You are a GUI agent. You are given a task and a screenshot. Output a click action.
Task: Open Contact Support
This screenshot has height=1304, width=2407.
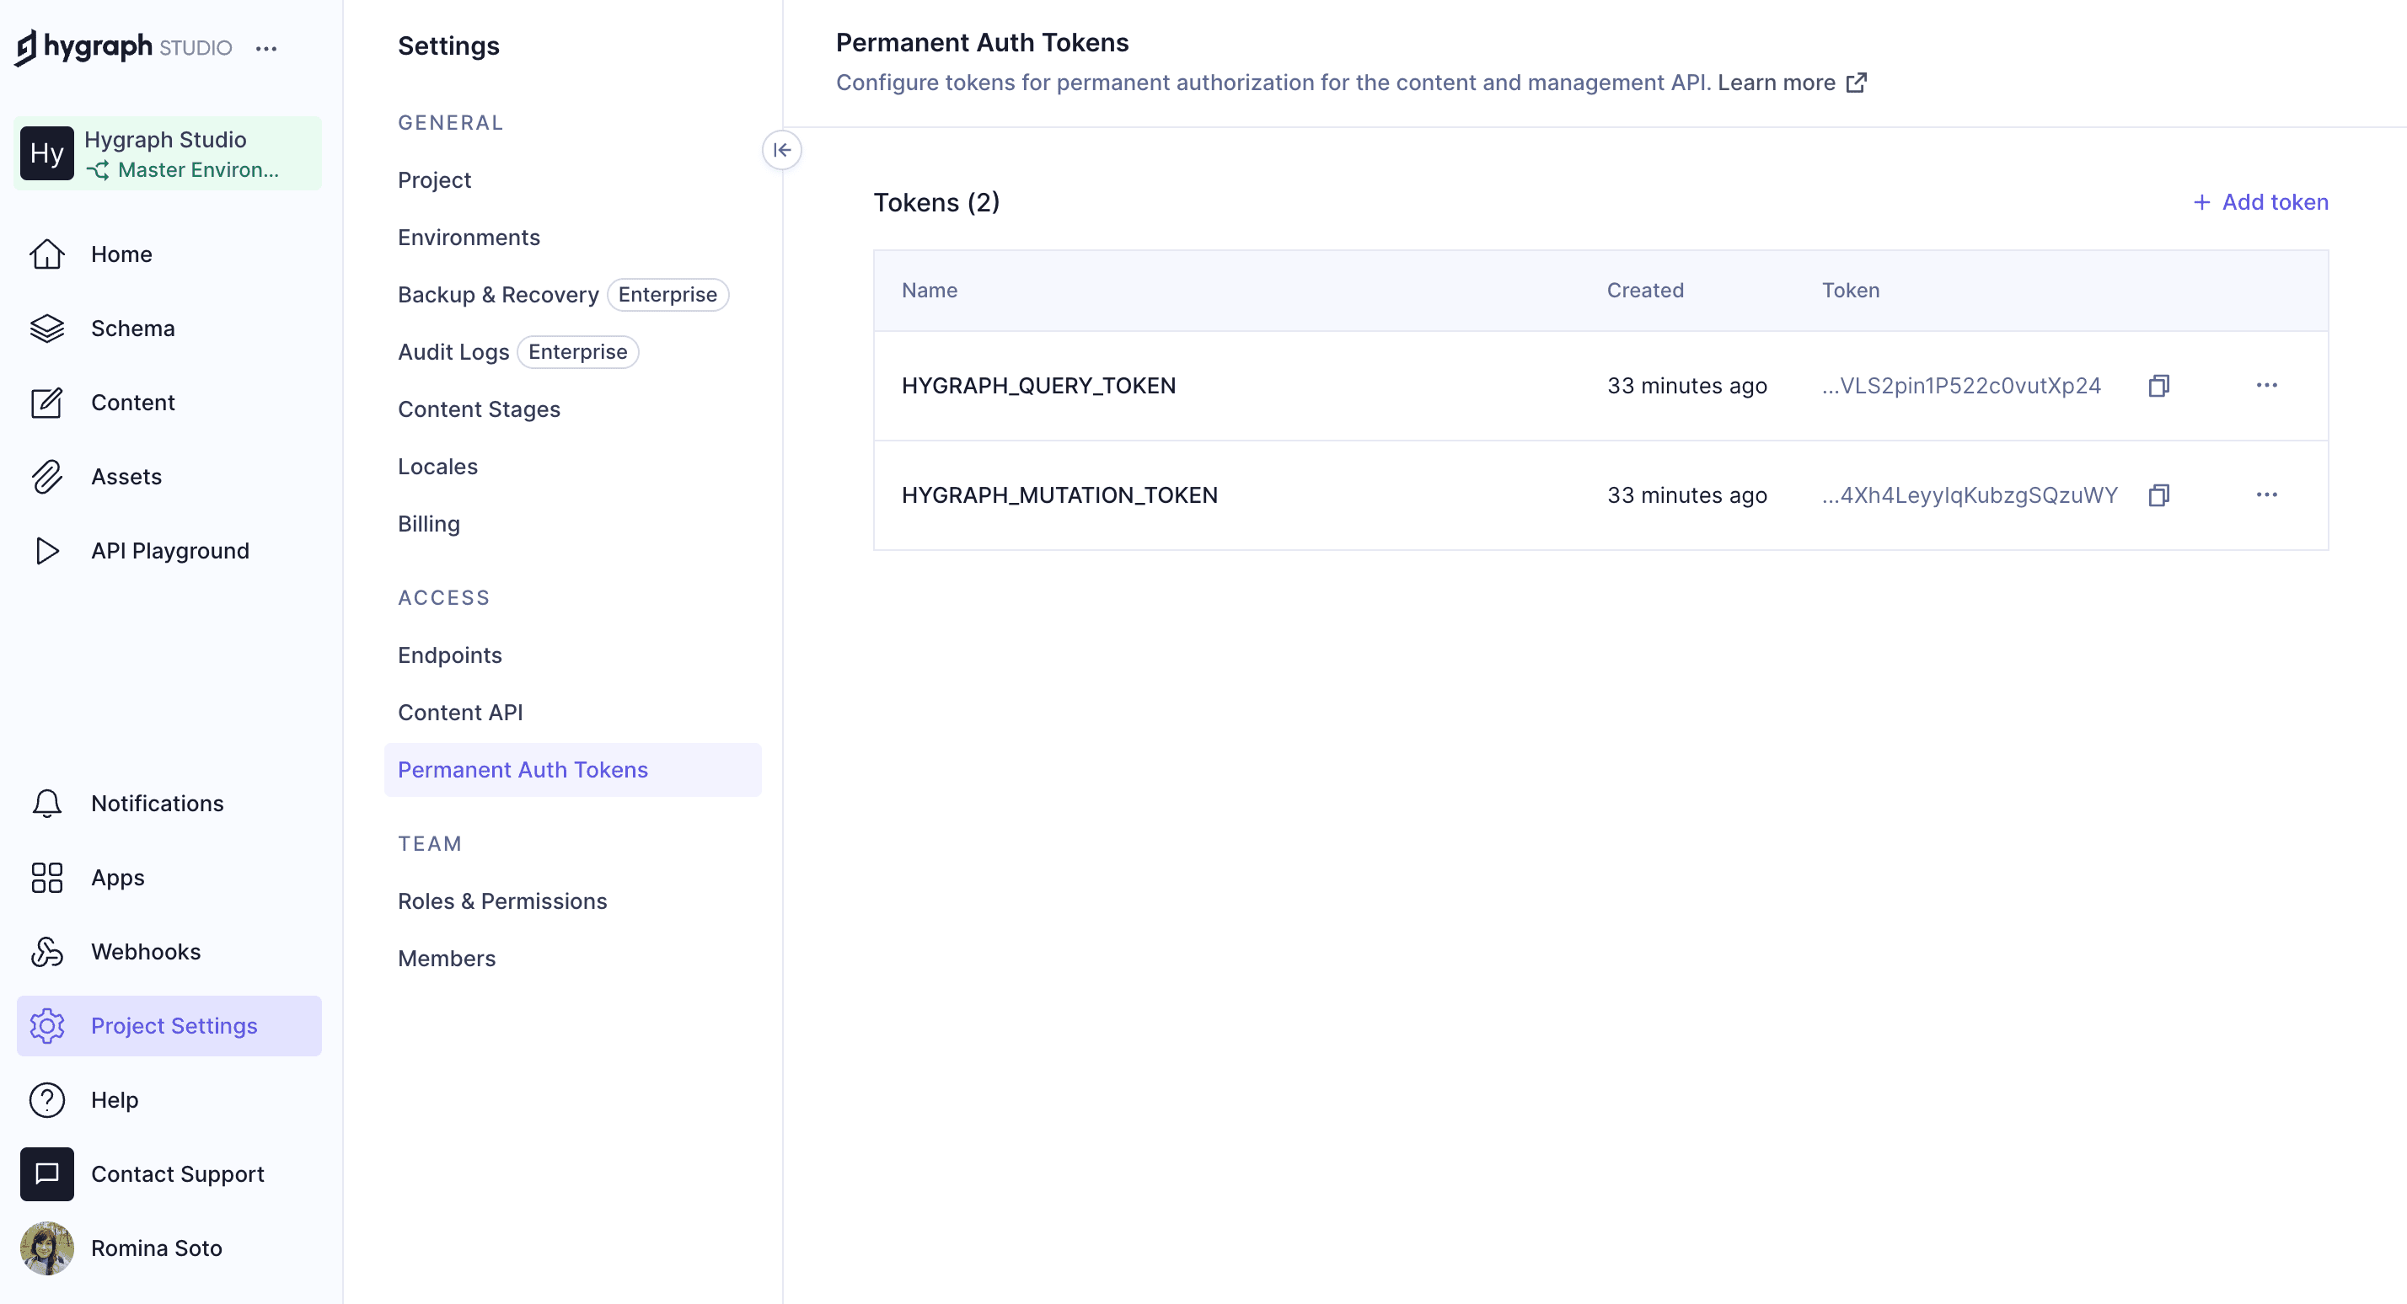(x=178, y=1174)
